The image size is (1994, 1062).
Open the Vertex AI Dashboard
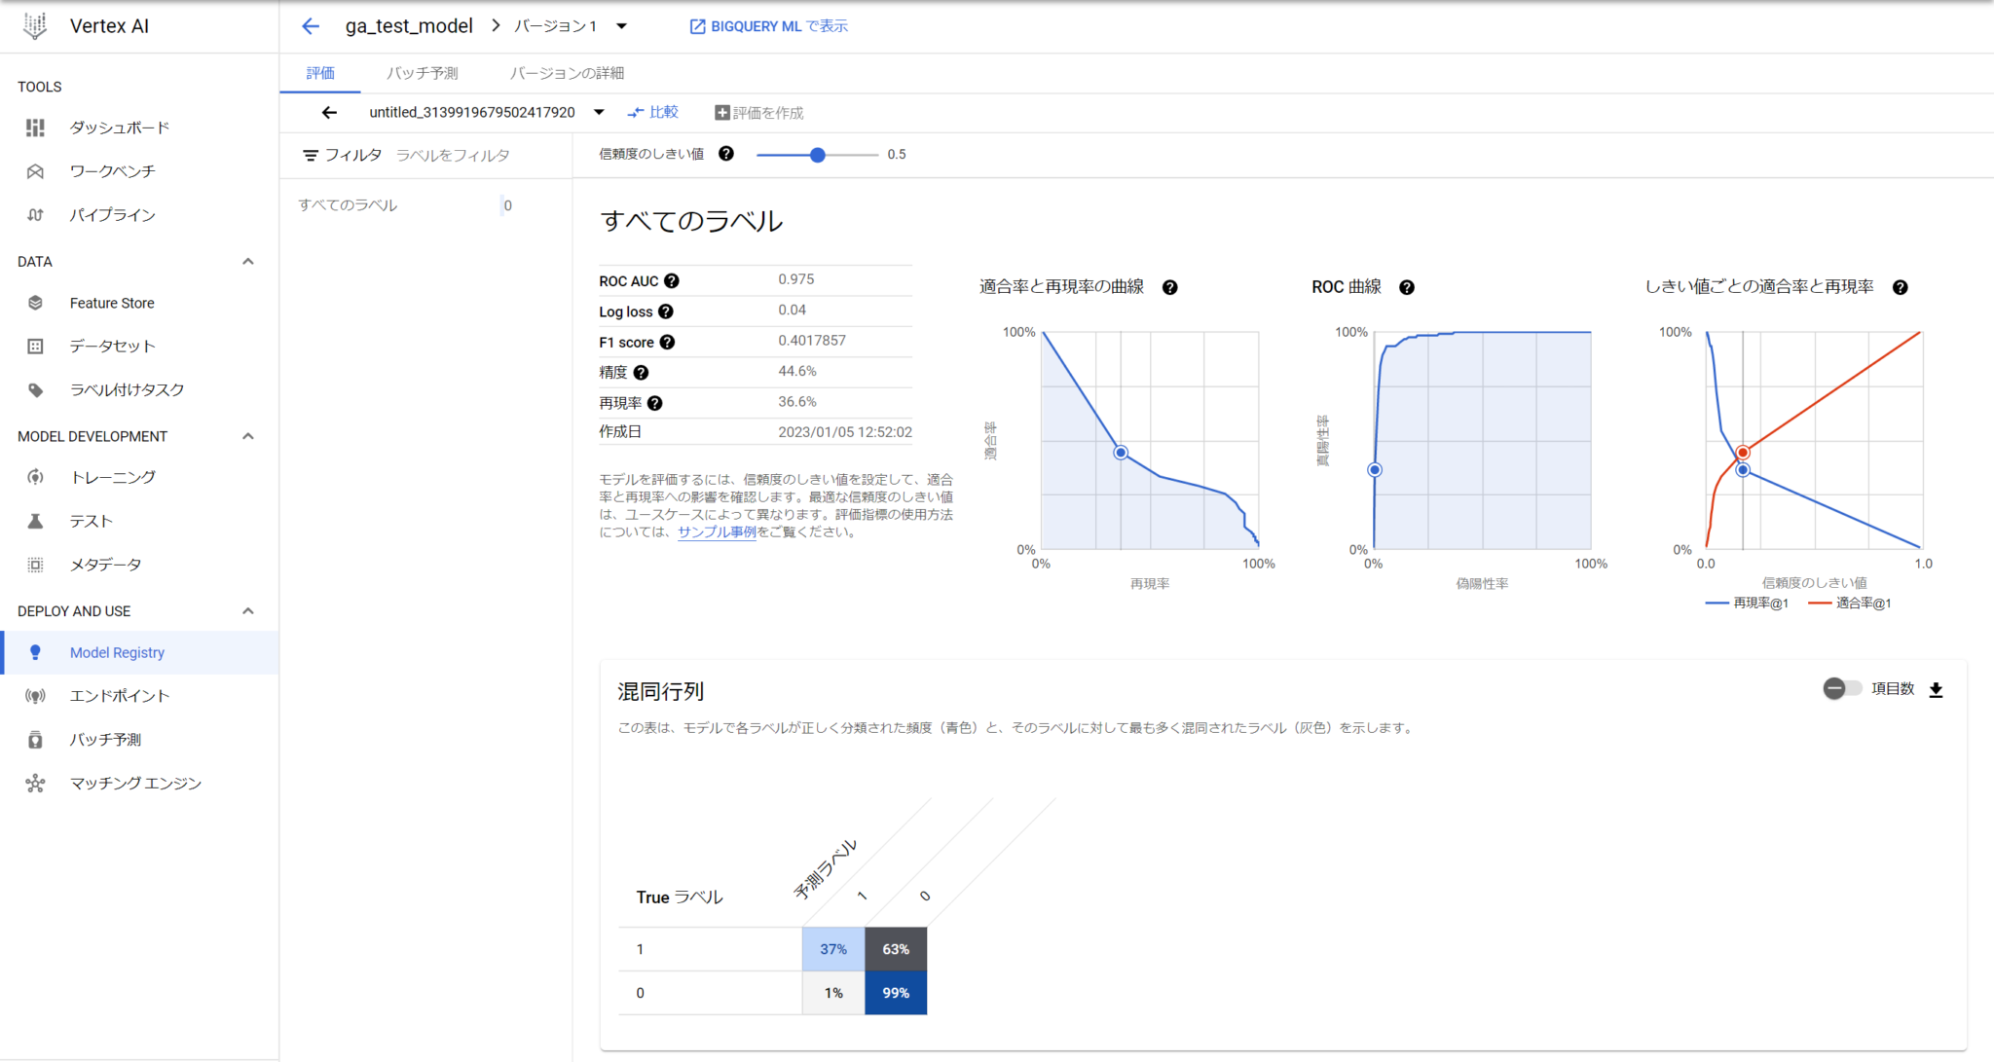point(119,127)
